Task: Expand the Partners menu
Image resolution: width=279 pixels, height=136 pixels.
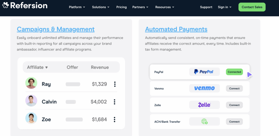Action: point(140,7)
